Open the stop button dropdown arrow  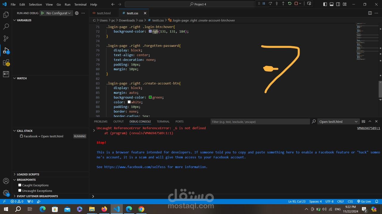point(300,4)
